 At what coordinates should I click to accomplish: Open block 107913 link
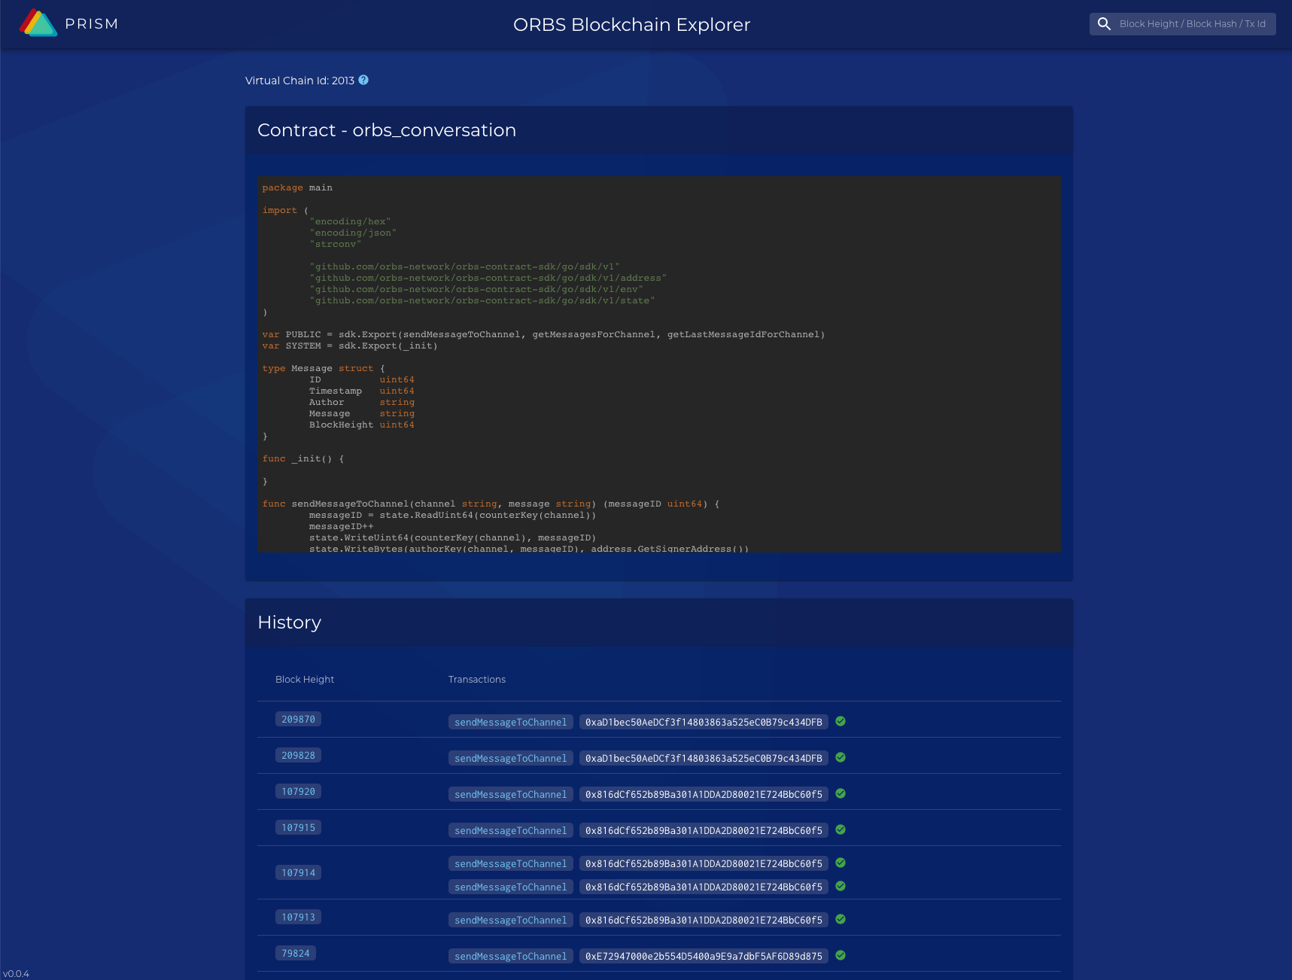(298, 918)
